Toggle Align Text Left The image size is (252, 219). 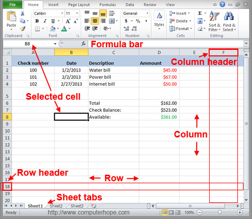point(87,21)
